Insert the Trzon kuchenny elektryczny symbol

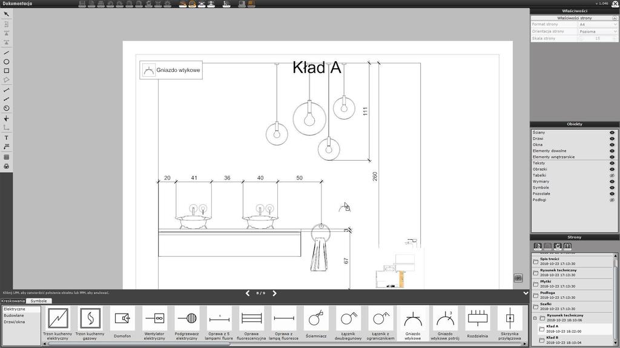(58, 324)
